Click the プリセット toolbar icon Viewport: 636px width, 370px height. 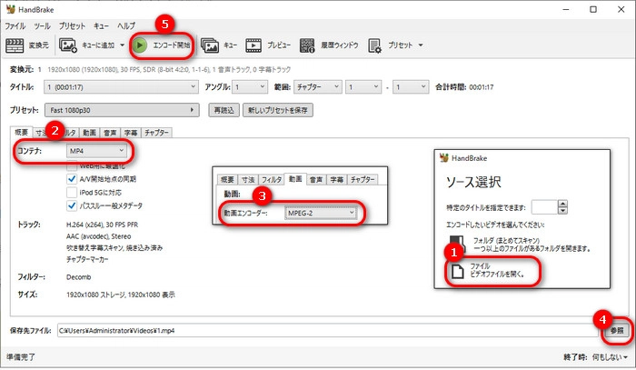pos(374,45)
